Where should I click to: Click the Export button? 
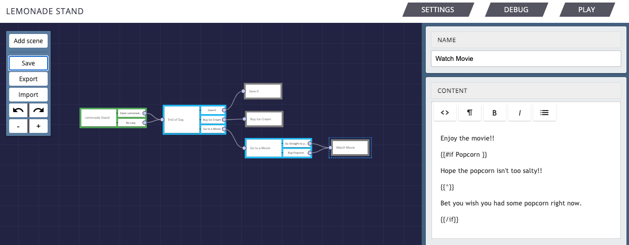tap(28, 79)
